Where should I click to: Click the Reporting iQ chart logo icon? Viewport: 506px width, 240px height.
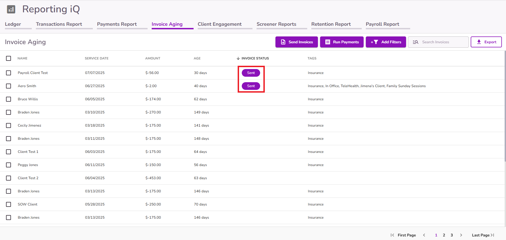click(x=11, y=9)
